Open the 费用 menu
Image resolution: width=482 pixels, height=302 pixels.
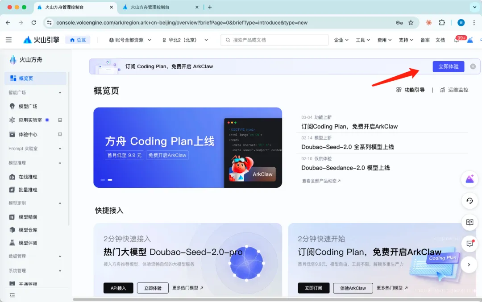[384, 40]
